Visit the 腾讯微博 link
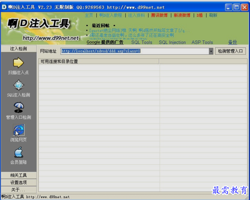 tap(159, 15)
